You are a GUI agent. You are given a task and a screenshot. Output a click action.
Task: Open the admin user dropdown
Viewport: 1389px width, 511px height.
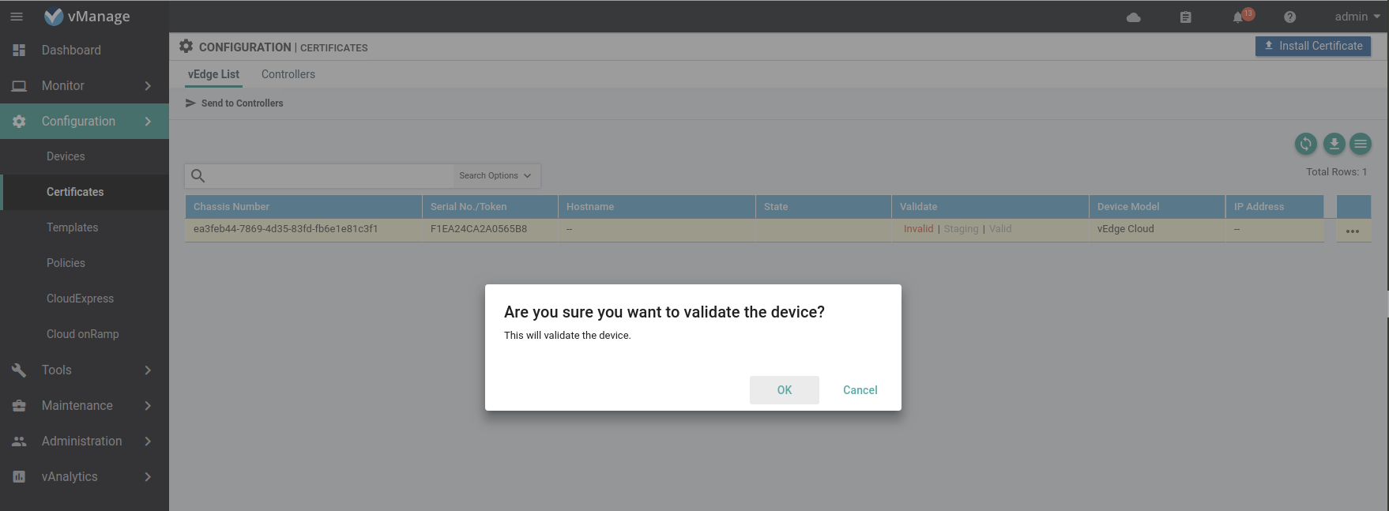click(1357, 17)
